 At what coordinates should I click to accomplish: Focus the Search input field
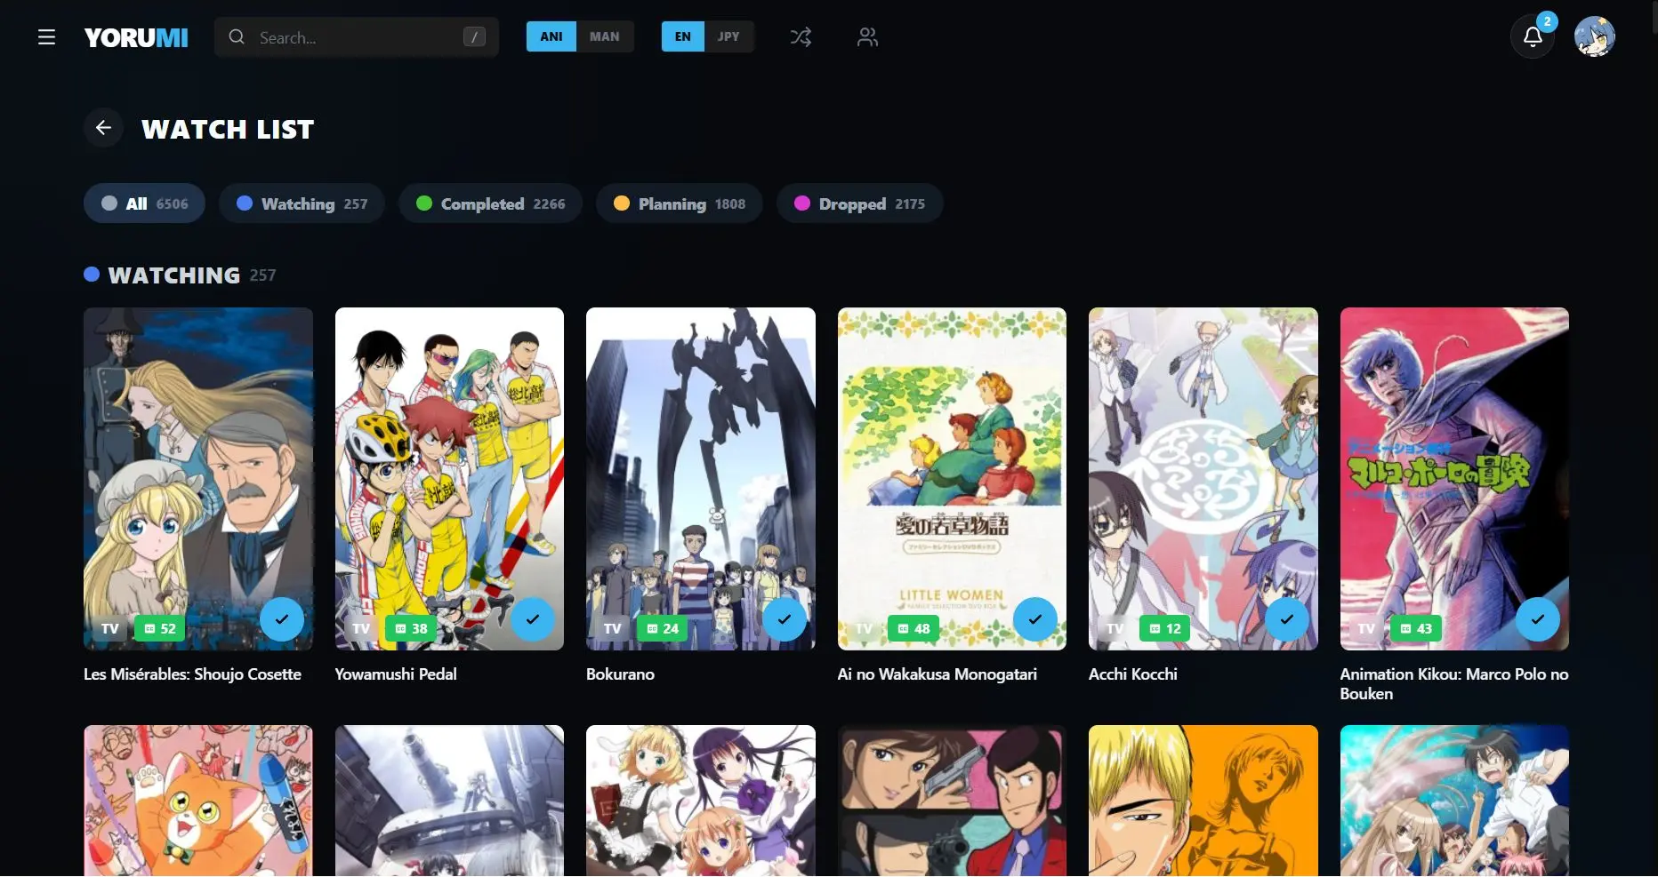pos(357,37)
